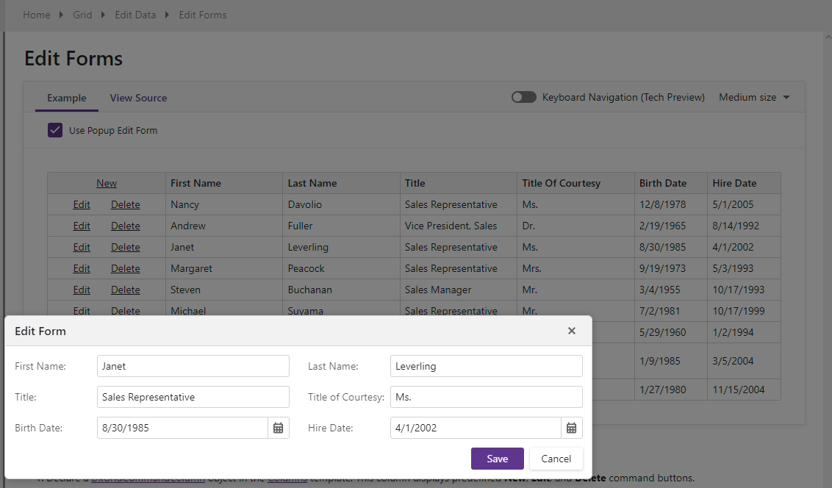Click the Last Name input field
The image size is (832, 488).
coord(486,366)
